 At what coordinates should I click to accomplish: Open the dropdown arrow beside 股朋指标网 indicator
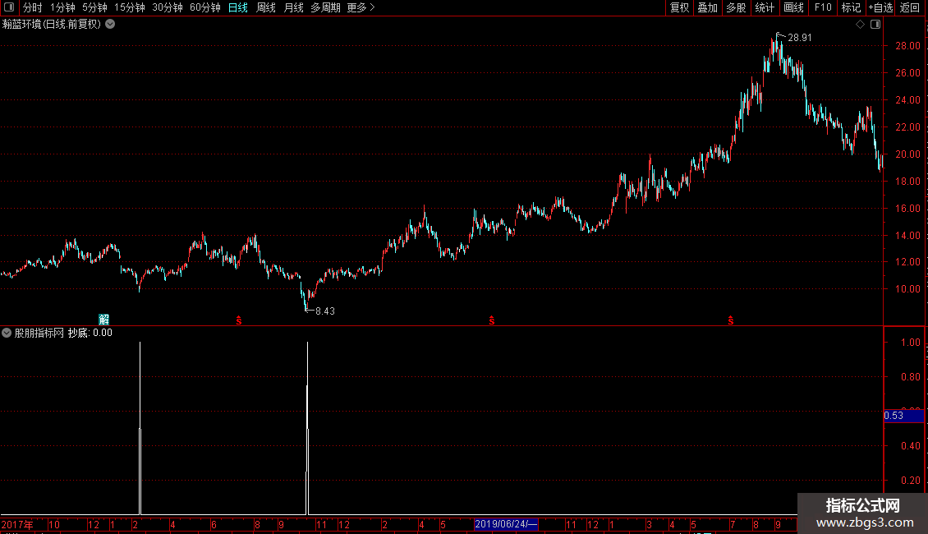coord(7,333)
